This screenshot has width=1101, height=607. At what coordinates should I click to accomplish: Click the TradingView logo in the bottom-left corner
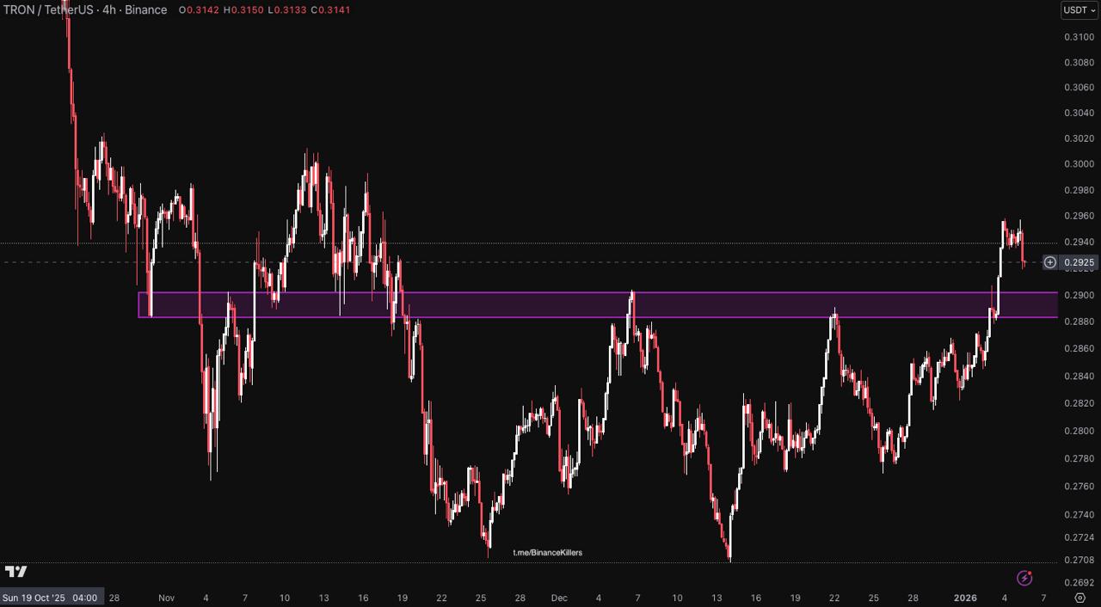[x=15, y=572]
